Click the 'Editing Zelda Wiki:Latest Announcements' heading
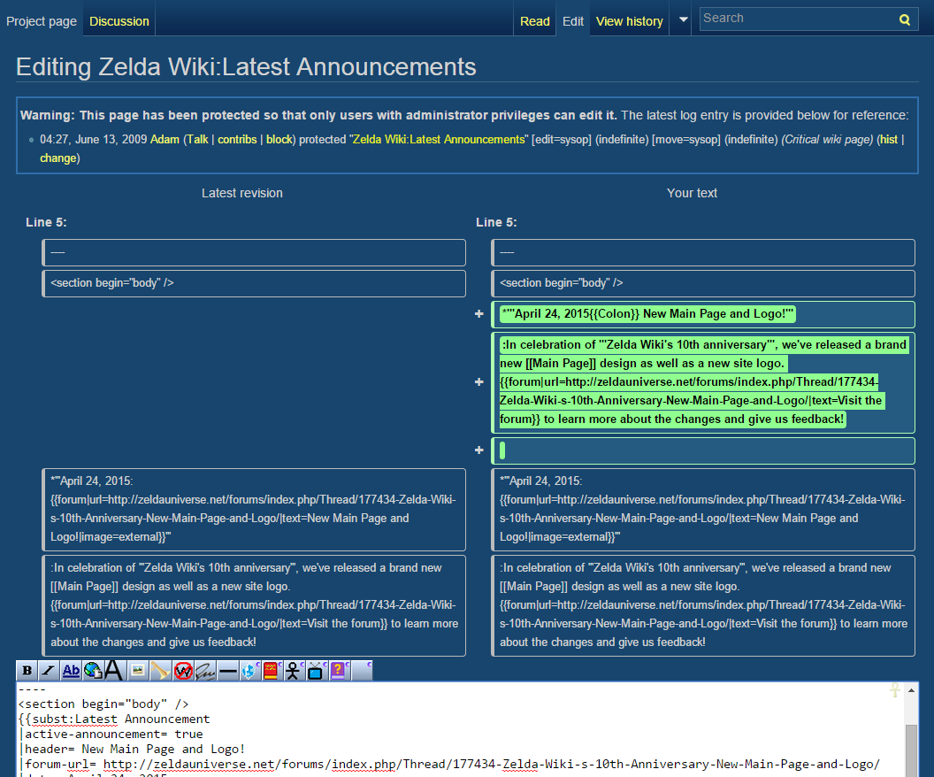This screenshot has width=934, height=777. (246, 66)
